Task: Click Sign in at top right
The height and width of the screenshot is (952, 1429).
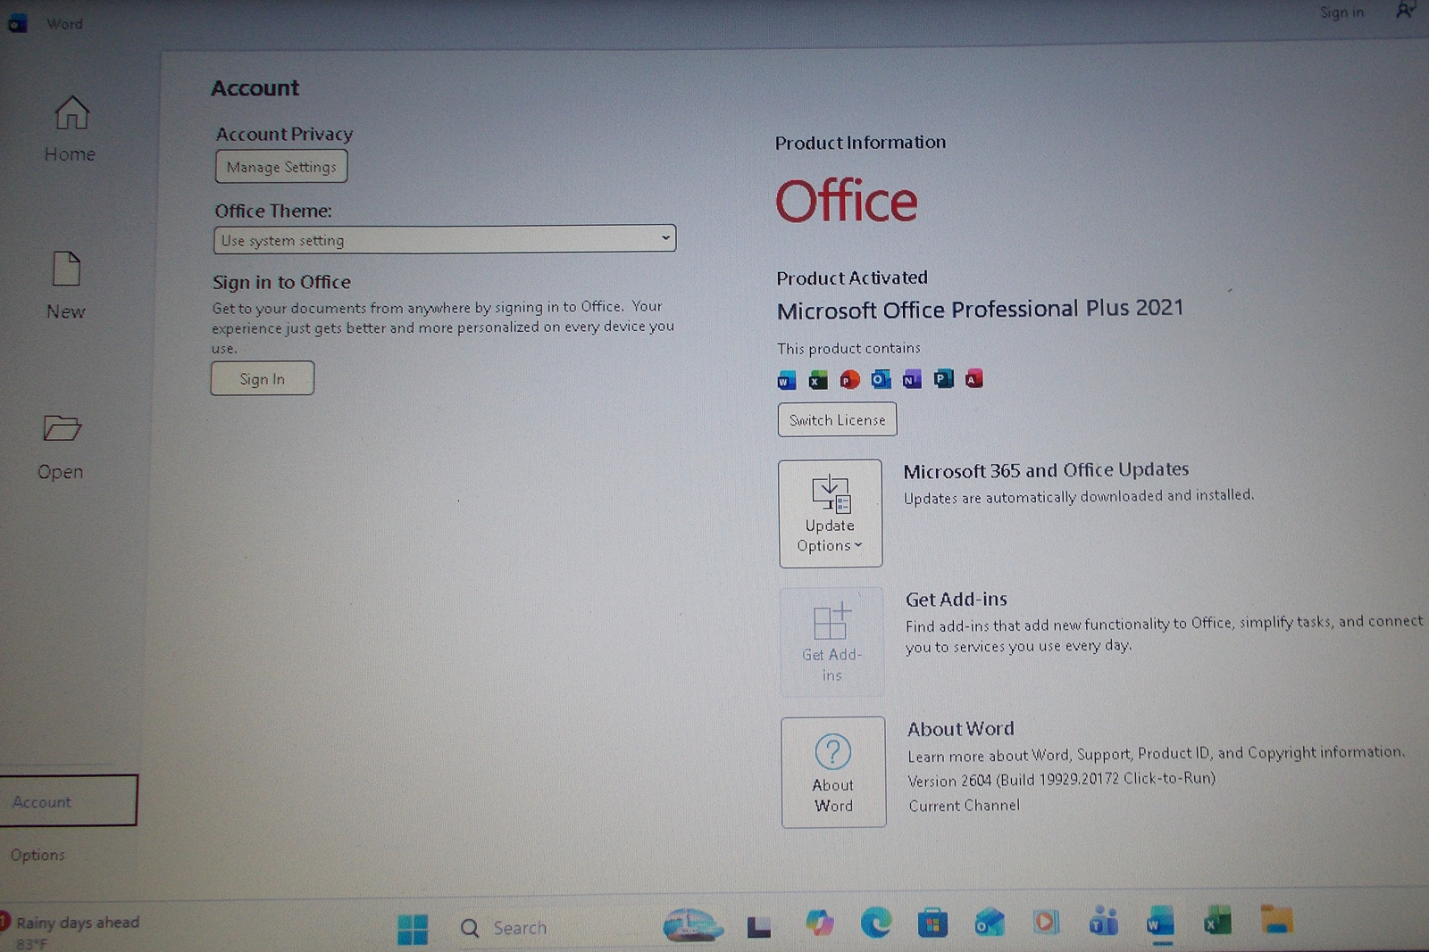Action: click(1341, 12)
